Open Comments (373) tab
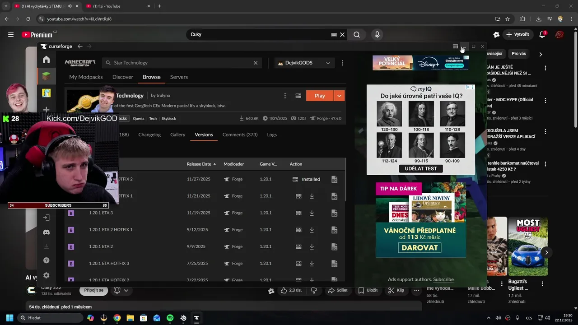This screenshot has height=325, width=578. click(240, 135)
